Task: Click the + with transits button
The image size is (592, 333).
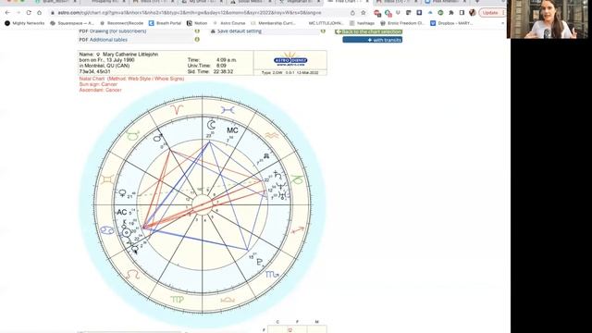Action: coord(372,40)
